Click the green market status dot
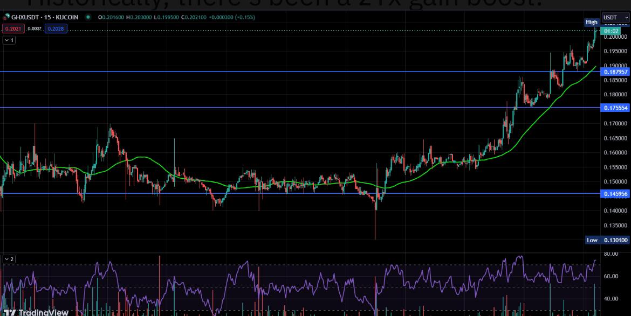The width and height of the screenshot is (631, 316). [x=88, y=17]
